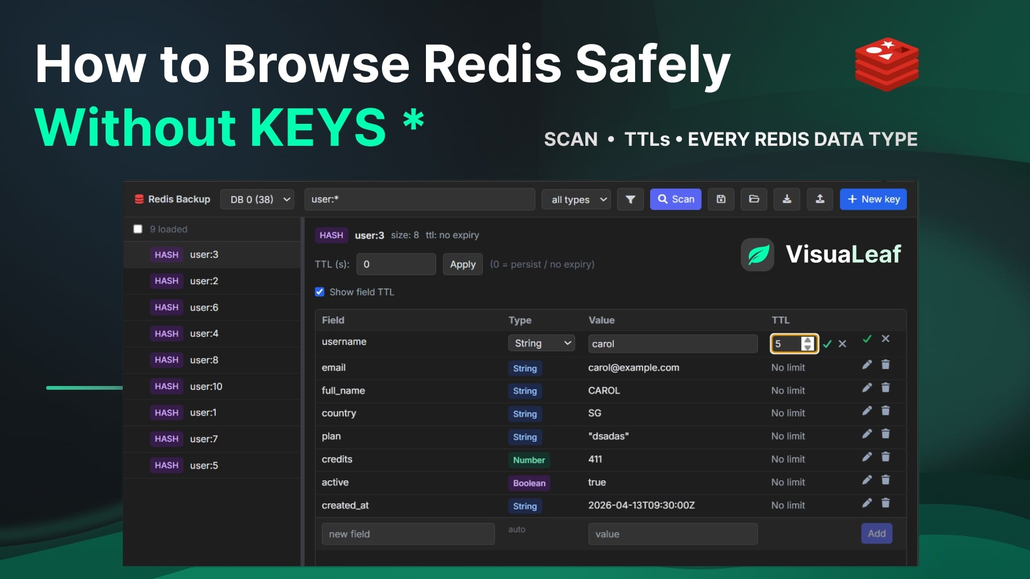Click the Boolean type badge for active

coord(529,483)
